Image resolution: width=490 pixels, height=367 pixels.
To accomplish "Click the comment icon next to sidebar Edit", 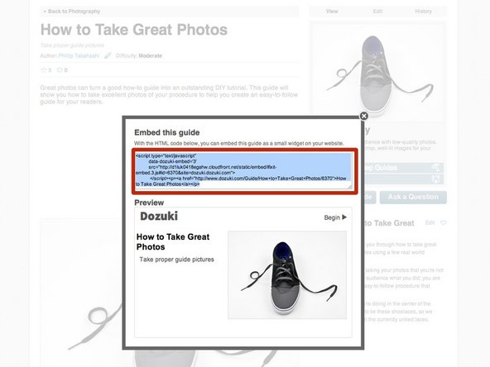I will coord(443,223).
